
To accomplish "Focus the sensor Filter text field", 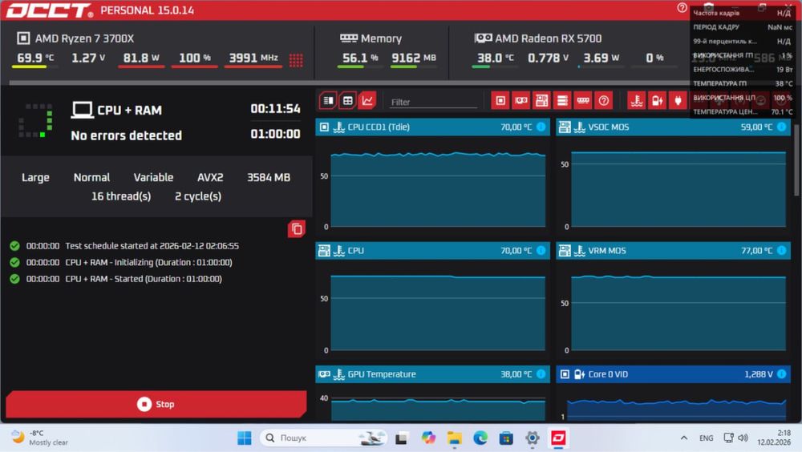I will tap(433, 102).
